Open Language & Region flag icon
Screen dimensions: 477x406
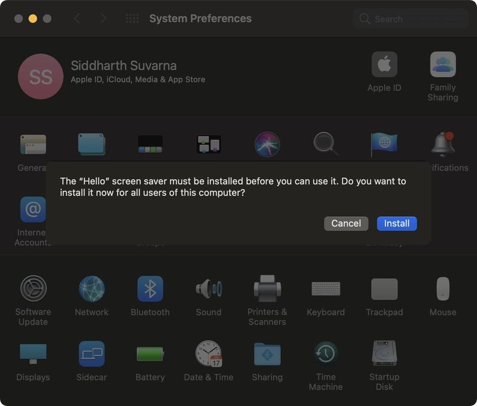tap(384, 144)
